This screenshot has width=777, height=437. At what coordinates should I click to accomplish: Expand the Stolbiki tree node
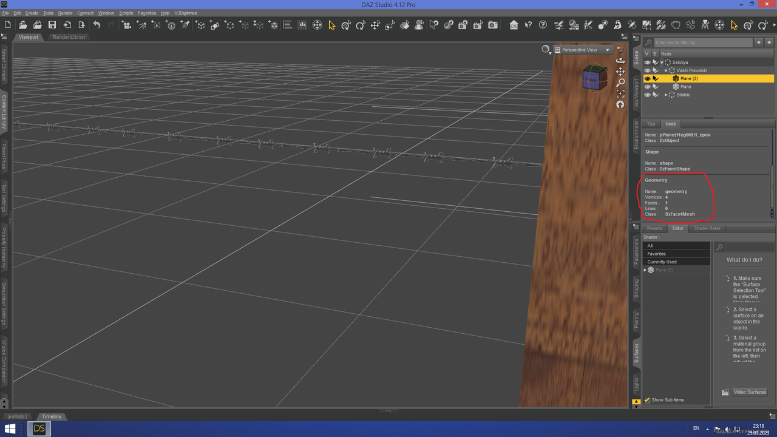click(x=666, y=95)
